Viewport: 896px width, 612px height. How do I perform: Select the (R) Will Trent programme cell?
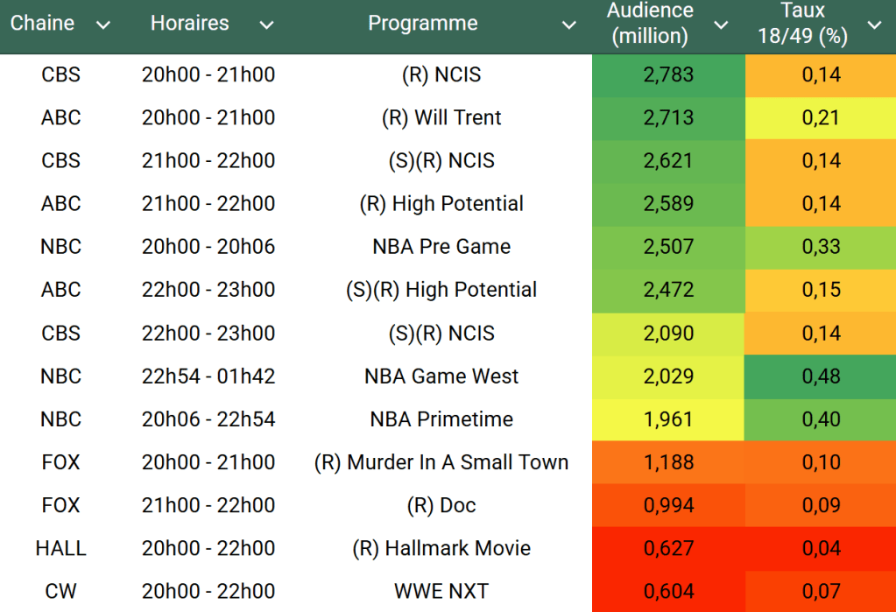(x=441, y=117)
